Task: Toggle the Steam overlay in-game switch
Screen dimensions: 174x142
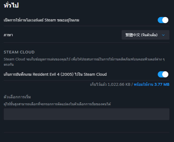Action: point(163,20)
